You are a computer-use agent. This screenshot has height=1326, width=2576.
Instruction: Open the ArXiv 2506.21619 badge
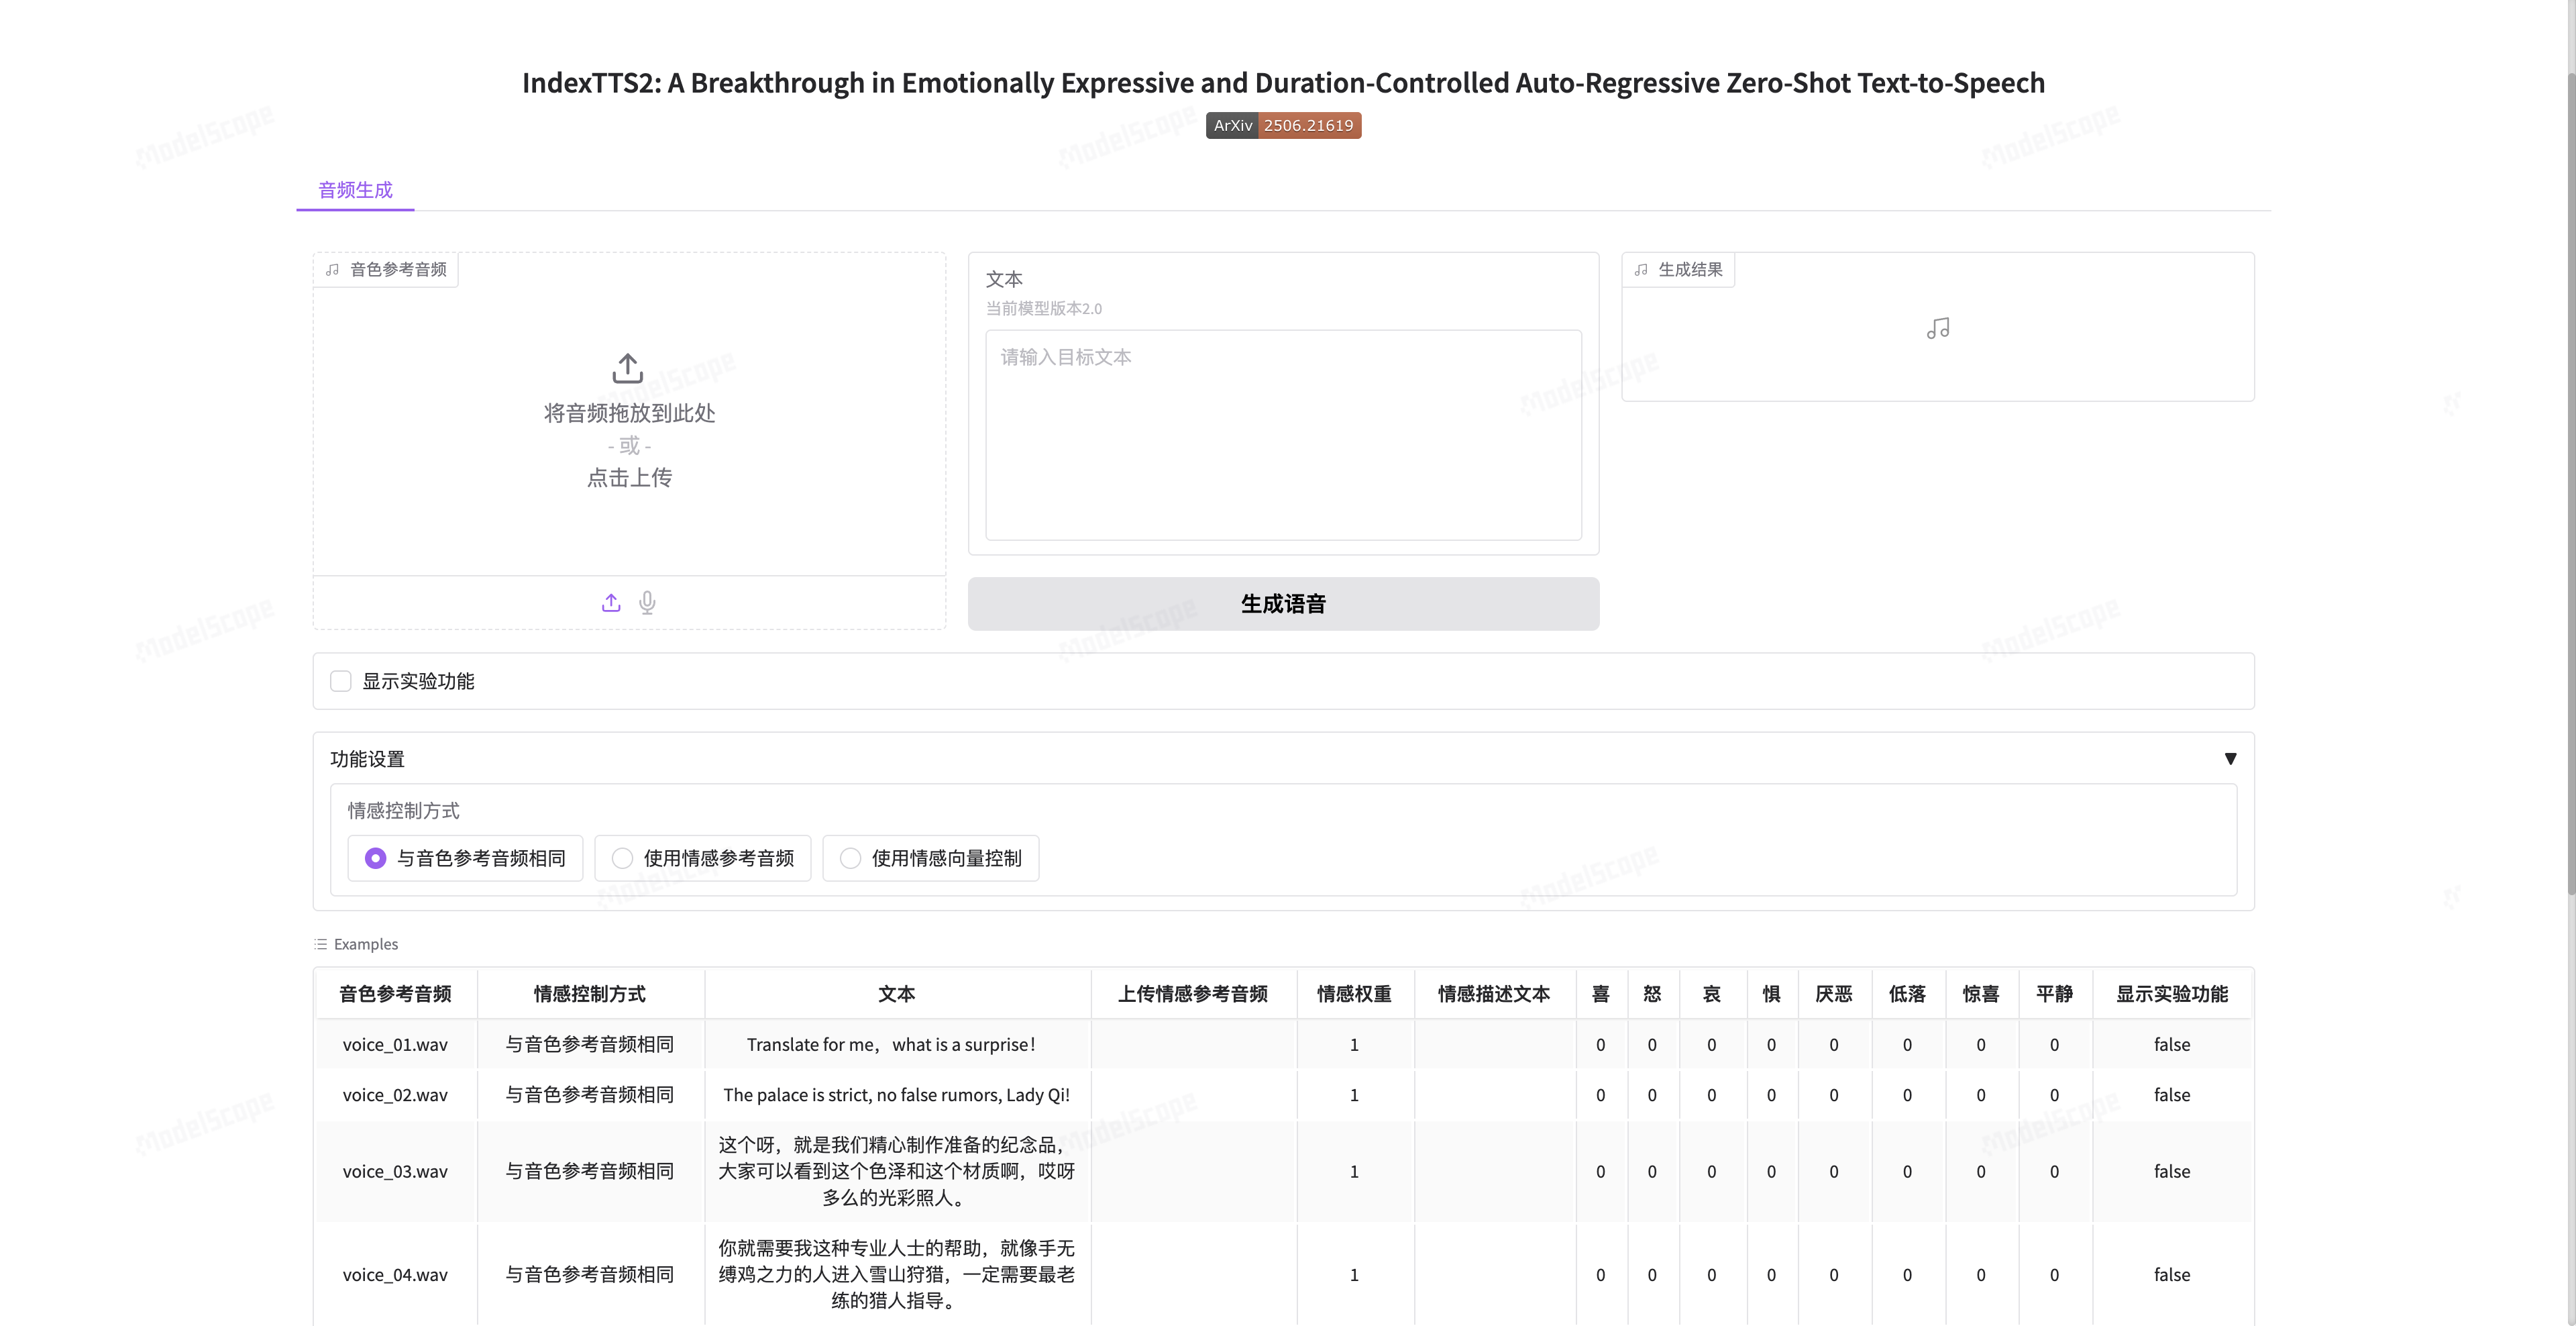(1283, 125)
